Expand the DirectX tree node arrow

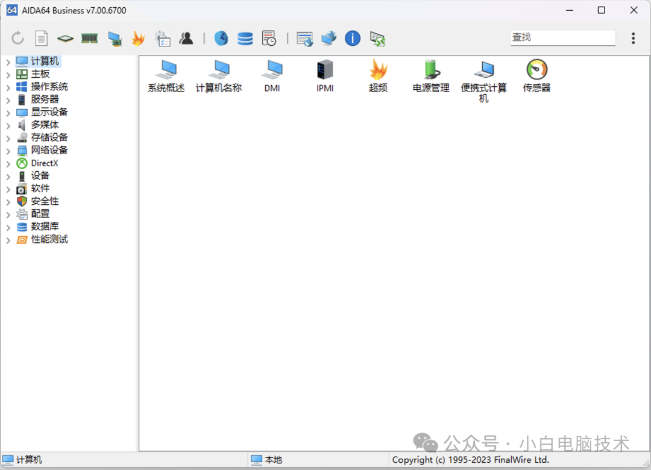click(8, 164)
